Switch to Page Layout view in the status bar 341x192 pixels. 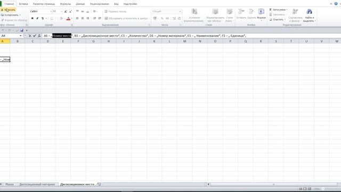(305, 189)
